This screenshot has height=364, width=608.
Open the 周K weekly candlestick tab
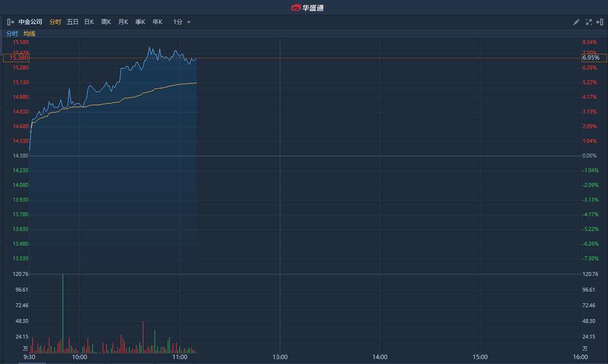pyautogui.click(x=106, y=22)
